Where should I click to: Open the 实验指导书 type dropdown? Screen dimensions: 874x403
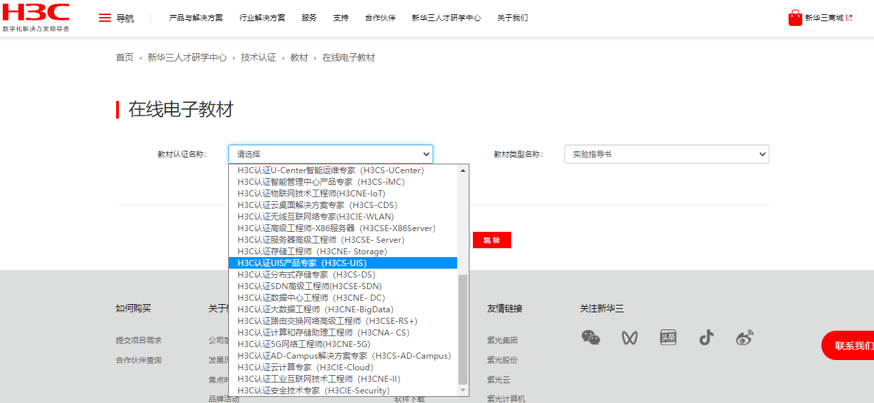pyautogui.click(x=667, y=154)
